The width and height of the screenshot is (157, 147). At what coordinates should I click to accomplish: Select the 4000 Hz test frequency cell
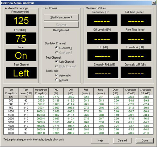click(x=11, y=126)
